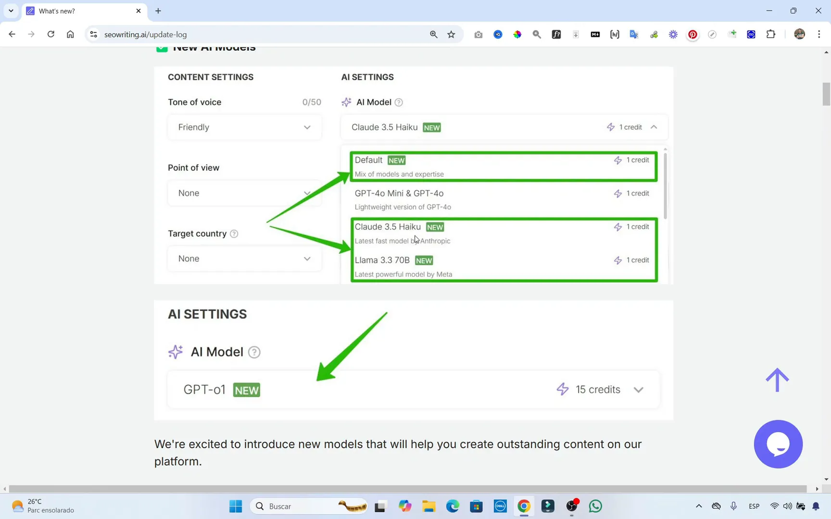Open the Markdown extension icon

tap(595, 34)
